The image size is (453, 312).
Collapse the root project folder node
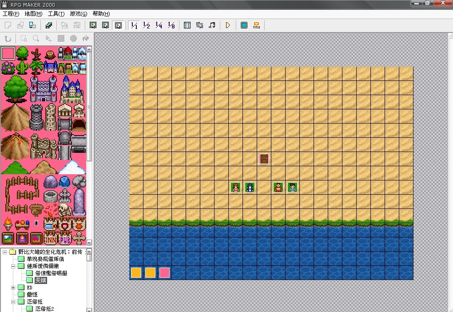click(x=5, y=252)
